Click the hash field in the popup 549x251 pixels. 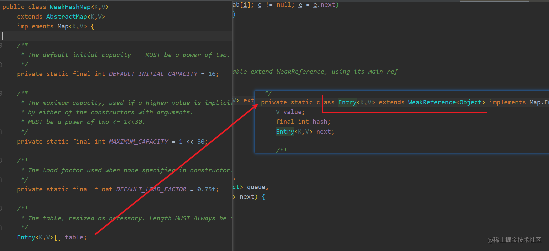(x=320, y=122)
